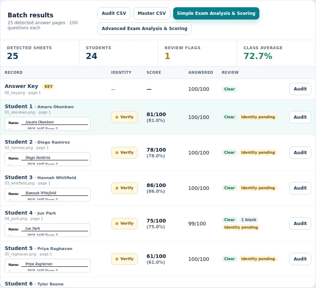This screenshot has width=316, height=288.
Task: Click the KEY badge on Answer Key
Action: (48, 86)
